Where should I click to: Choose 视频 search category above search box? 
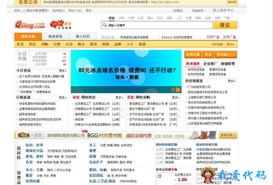(x=217, y=18)
